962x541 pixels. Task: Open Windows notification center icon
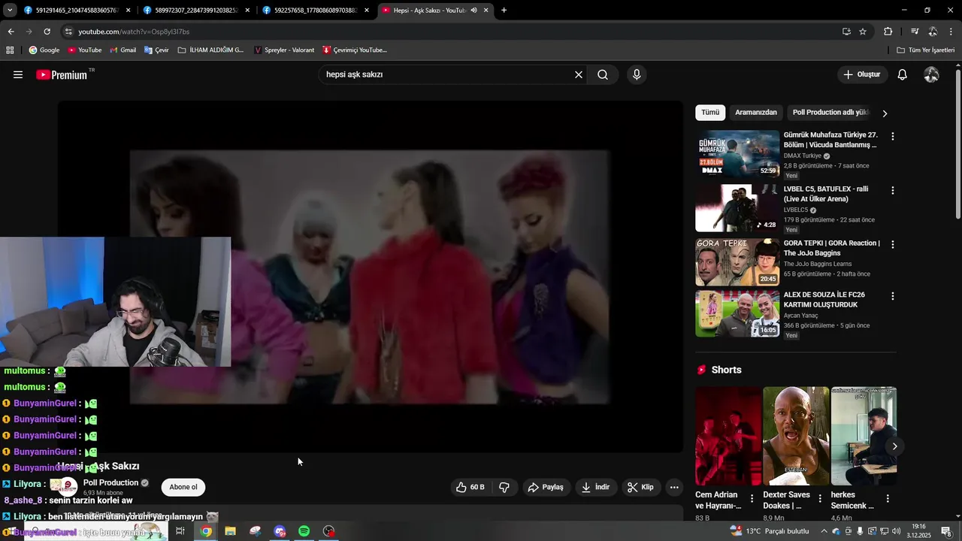[x=946, y=531]
